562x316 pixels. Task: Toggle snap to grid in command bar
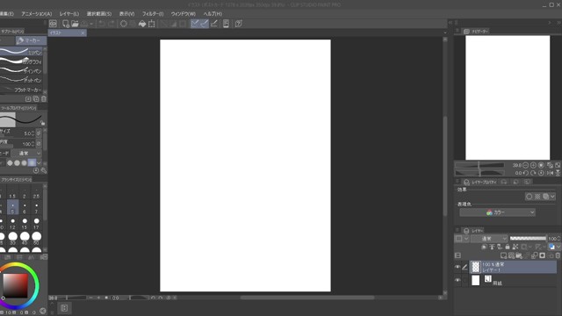click(x=214, y=24)
